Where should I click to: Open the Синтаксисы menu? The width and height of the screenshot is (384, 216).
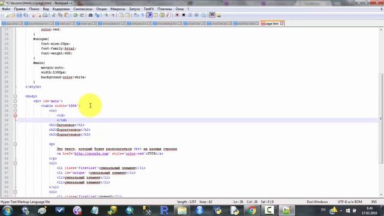point(83,9)
